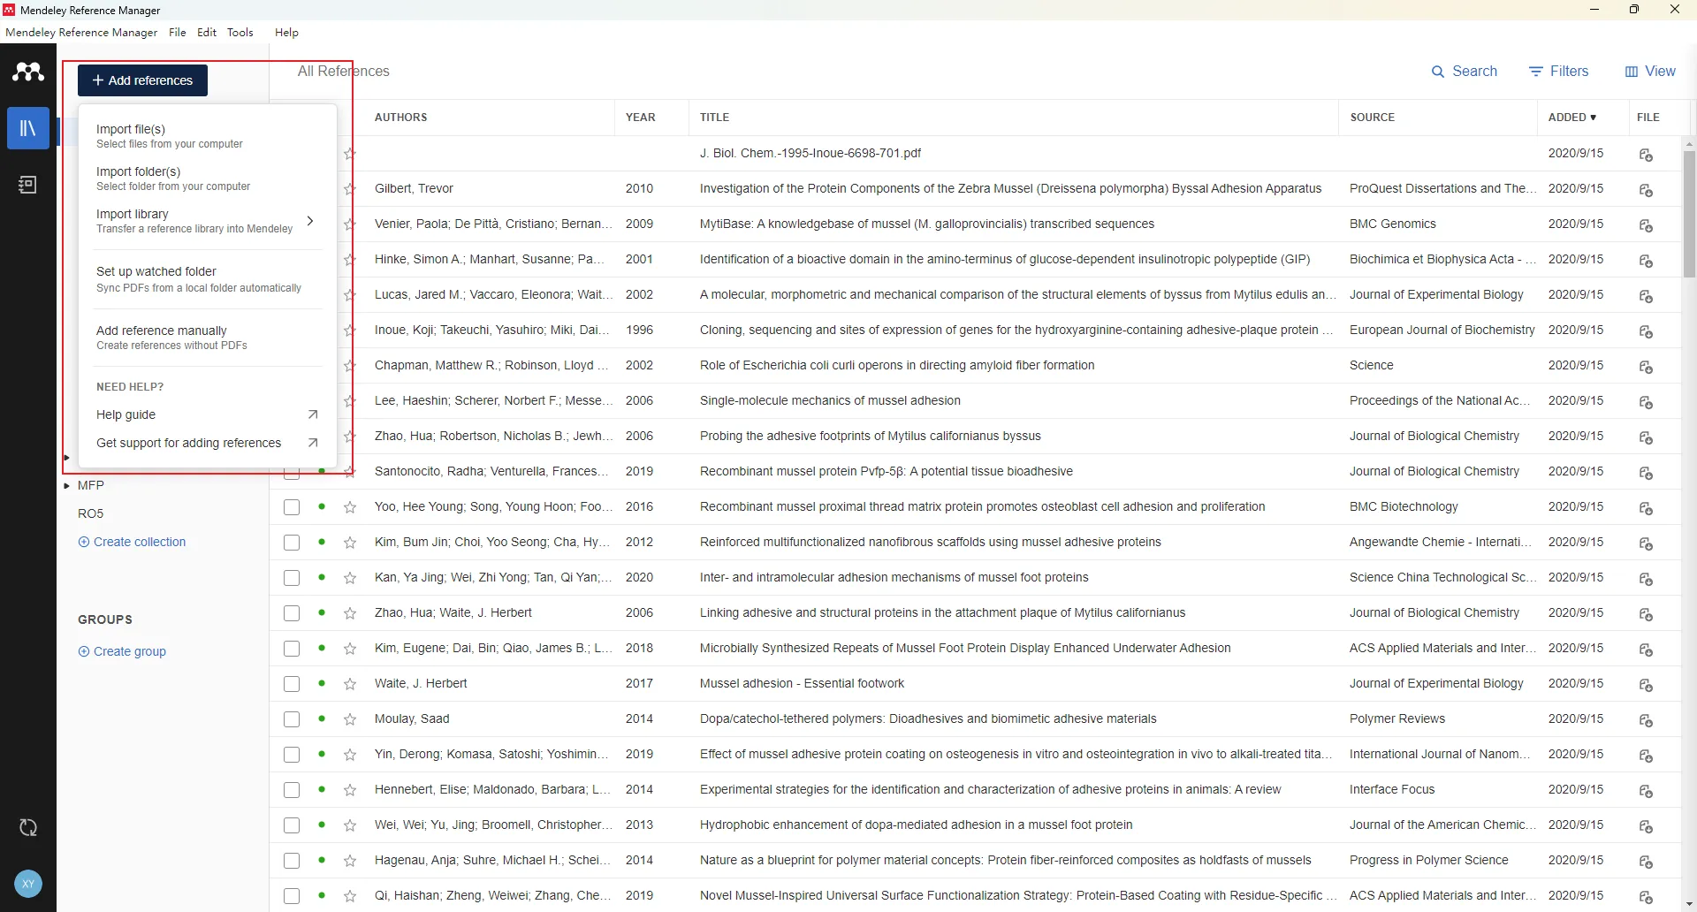Image resolution: width=1697 pixels, height=912 pixels.
Task: Expand the MFP collection
Action: (x=67, y=486)
